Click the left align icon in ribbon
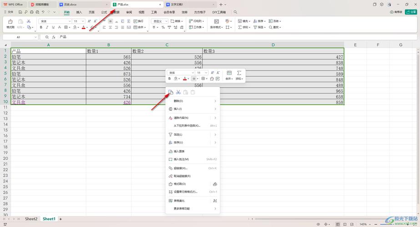 point(104,27)
